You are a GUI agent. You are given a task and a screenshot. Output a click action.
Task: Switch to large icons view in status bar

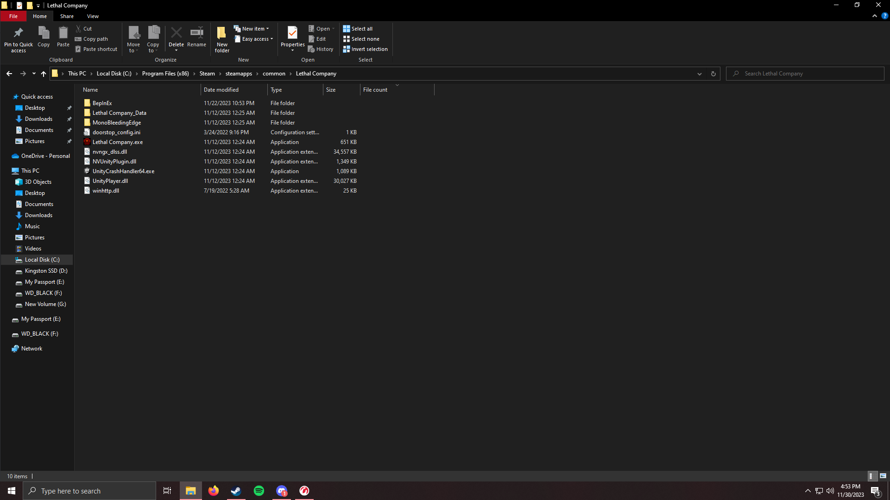(x=883, y=476)
